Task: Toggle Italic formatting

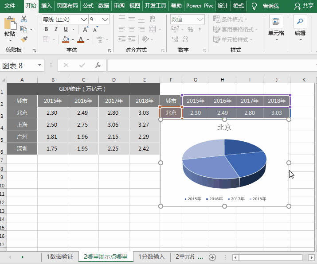Action: (x=56, y=29)
